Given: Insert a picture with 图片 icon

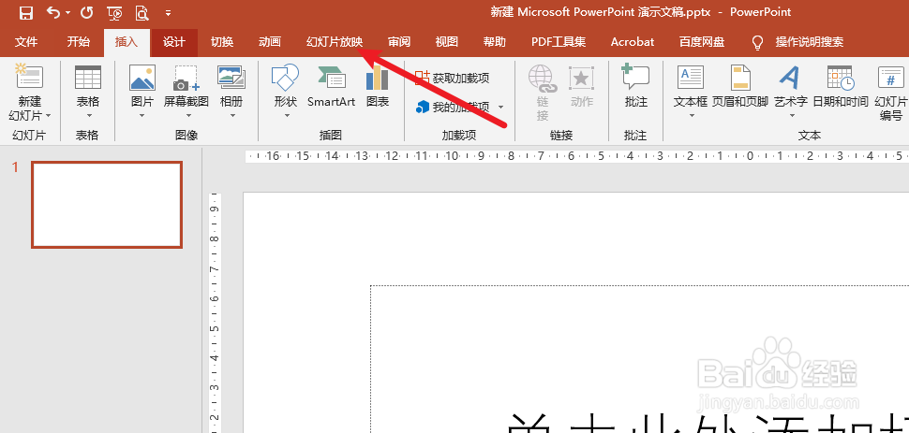Looking at the screenshot, I should coord(142,77).
